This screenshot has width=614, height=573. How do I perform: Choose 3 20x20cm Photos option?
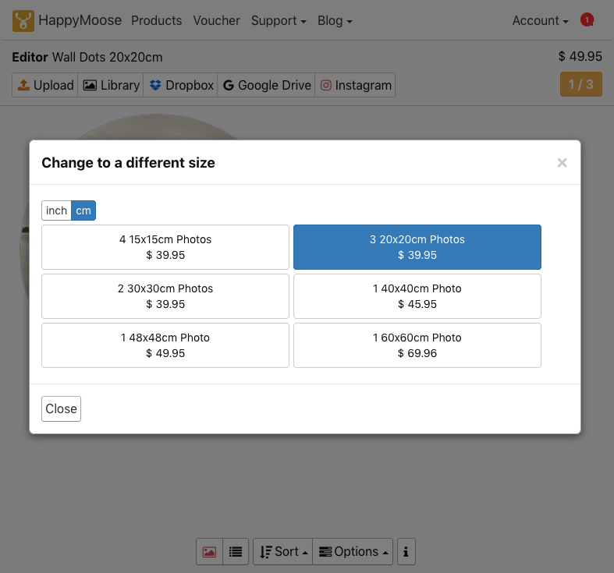(417, 247)
